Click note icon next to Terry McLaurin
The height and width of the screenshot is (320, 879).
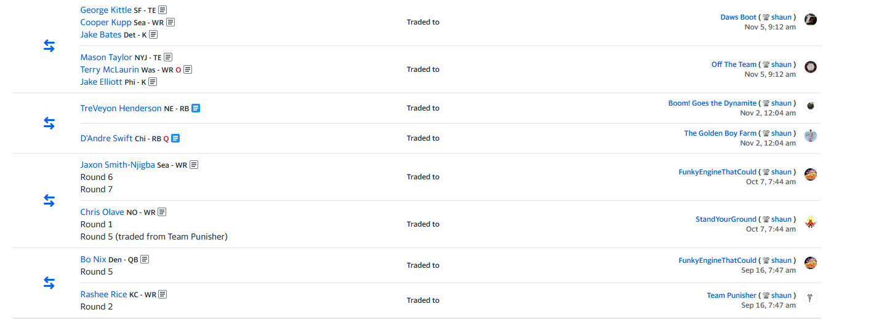click(188, 70)
